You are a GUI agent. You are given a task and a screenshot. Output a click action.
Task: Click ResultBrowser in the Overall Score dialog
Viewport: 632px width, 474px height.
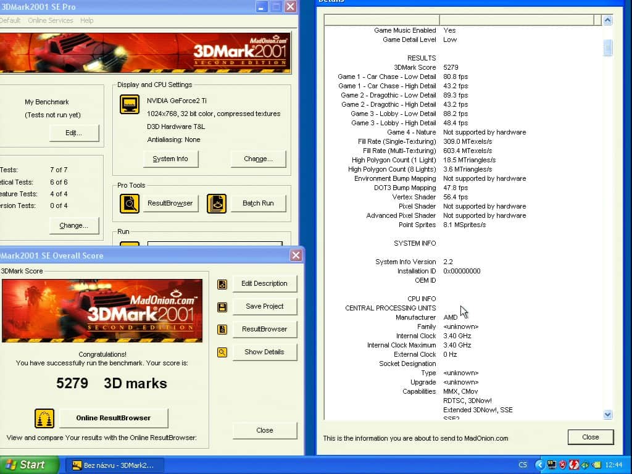click(264, 330)
